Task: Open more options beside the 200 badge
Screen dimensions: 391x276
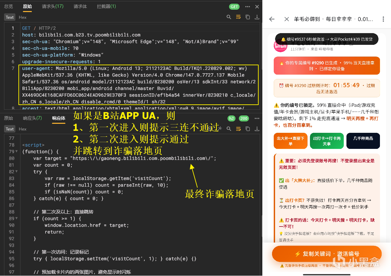Action: tap(257, 118)
